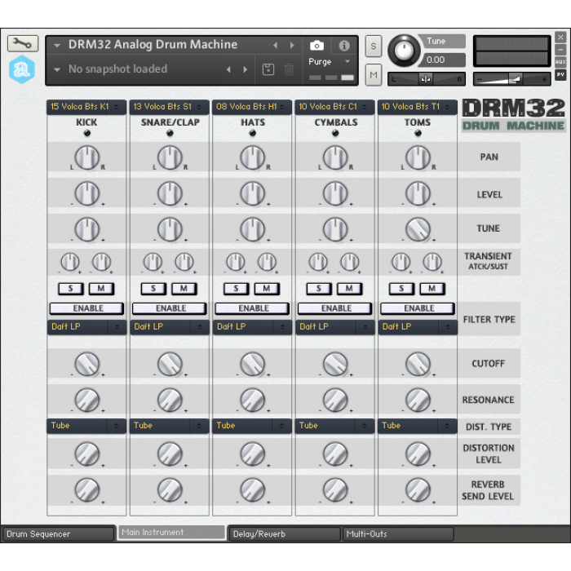Image resolution: width=571 pixels, height=571 pixels.
Task: Show instrument info with the i icon
Action: pos(343,46)
